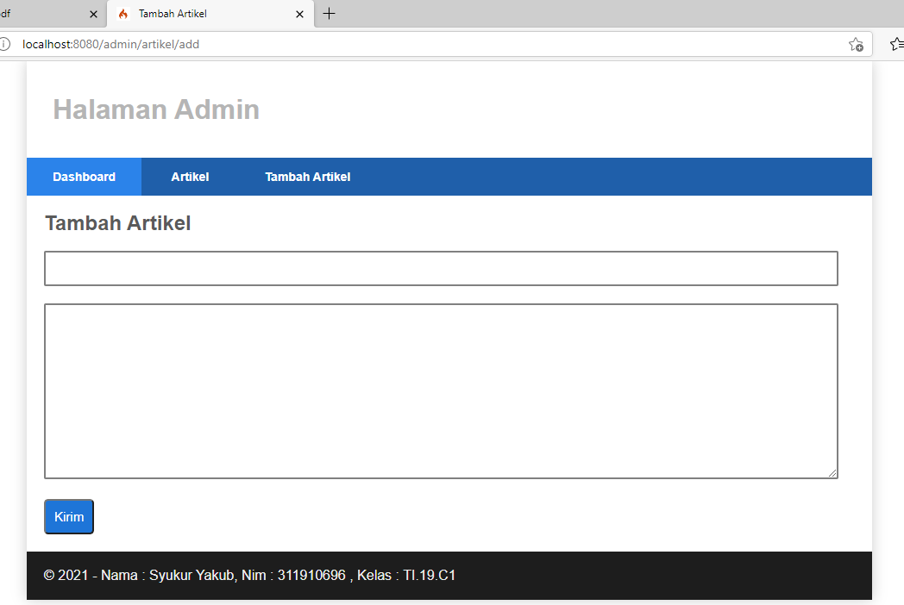Add page to favorites with star-plus icon
904x605 pixels.
pyautogui.click(x=857, y=44)
